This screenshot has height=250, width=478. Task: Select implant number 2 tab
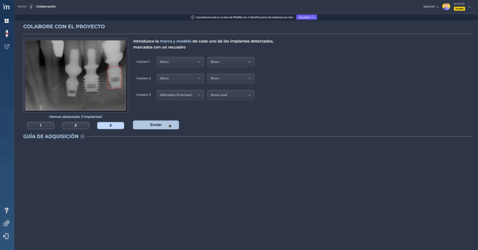(x=76, y=125)
